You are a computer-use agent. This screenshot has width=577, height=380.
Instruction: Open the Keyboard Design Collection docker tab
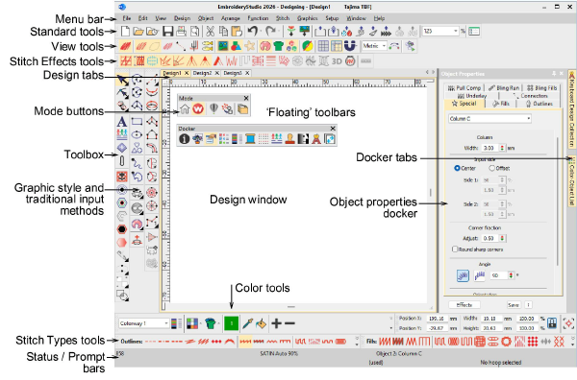pos(572,109)
